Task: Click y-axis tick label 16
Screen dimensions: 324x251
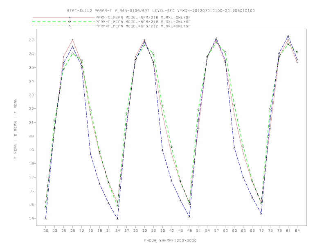Action: coord(32,191)
